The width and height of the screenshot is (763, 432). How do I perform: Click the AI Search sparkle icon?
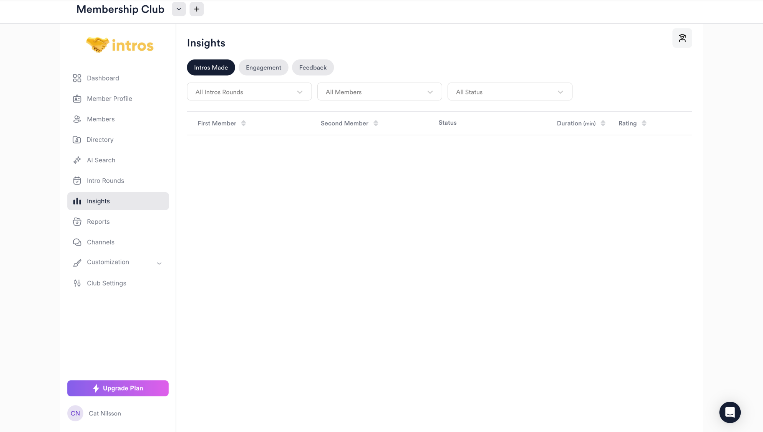(77, 160)
